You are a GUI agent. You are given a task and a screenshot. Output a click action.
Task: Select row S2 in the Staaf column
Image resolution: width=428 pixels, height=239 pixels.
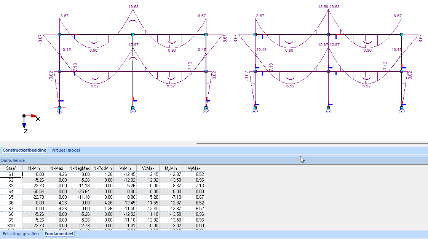coord(11,180)
